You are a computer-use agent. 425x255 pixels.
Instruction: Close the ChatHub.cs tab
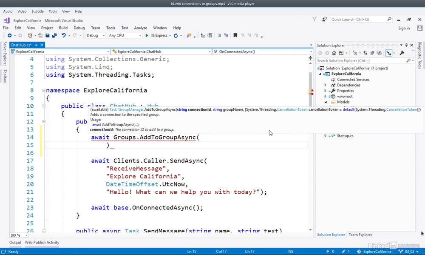click(42, 45)
